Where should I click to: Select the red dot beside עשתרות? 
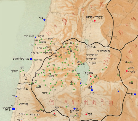coord(127,71)
